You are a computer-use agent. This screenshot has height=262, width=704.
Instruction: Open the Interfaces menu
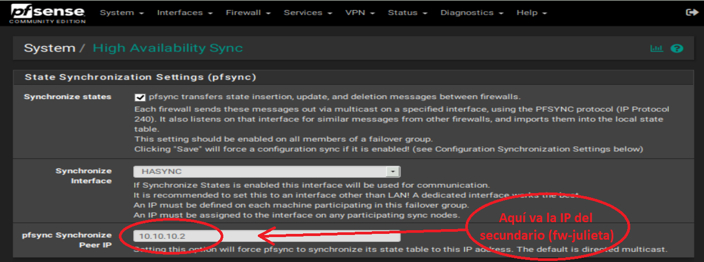(x=185, y=12)
